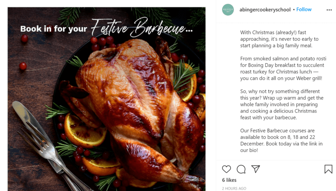This screenshot has height=191, width=336.
Task: Click the 'Our Festive Barbecue courses' paragraph
Action: 281,141
